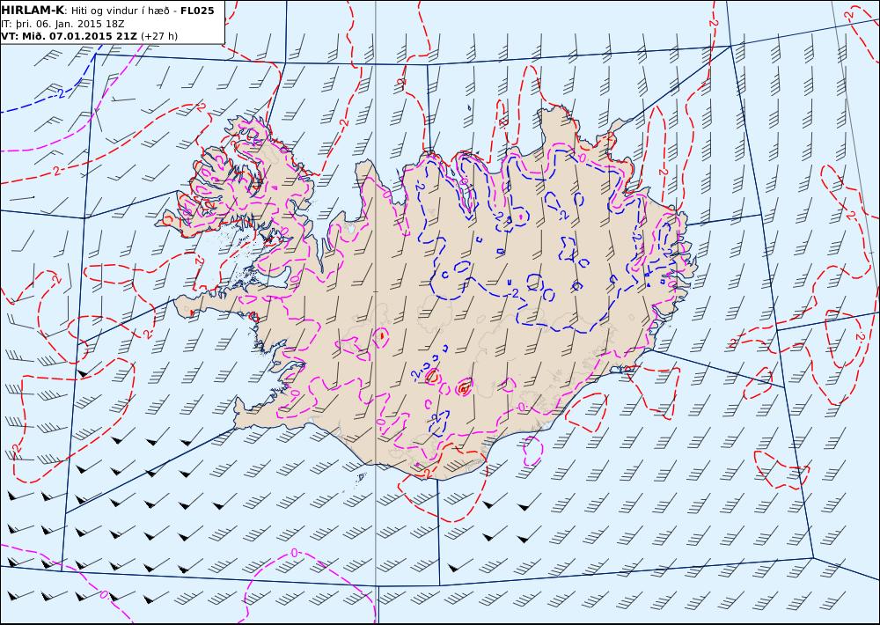This screenshot has width=880, height=625.
Task: Click the HIRLAM-K model name in header
Action: pyautogui.click(x=33, y=11)
